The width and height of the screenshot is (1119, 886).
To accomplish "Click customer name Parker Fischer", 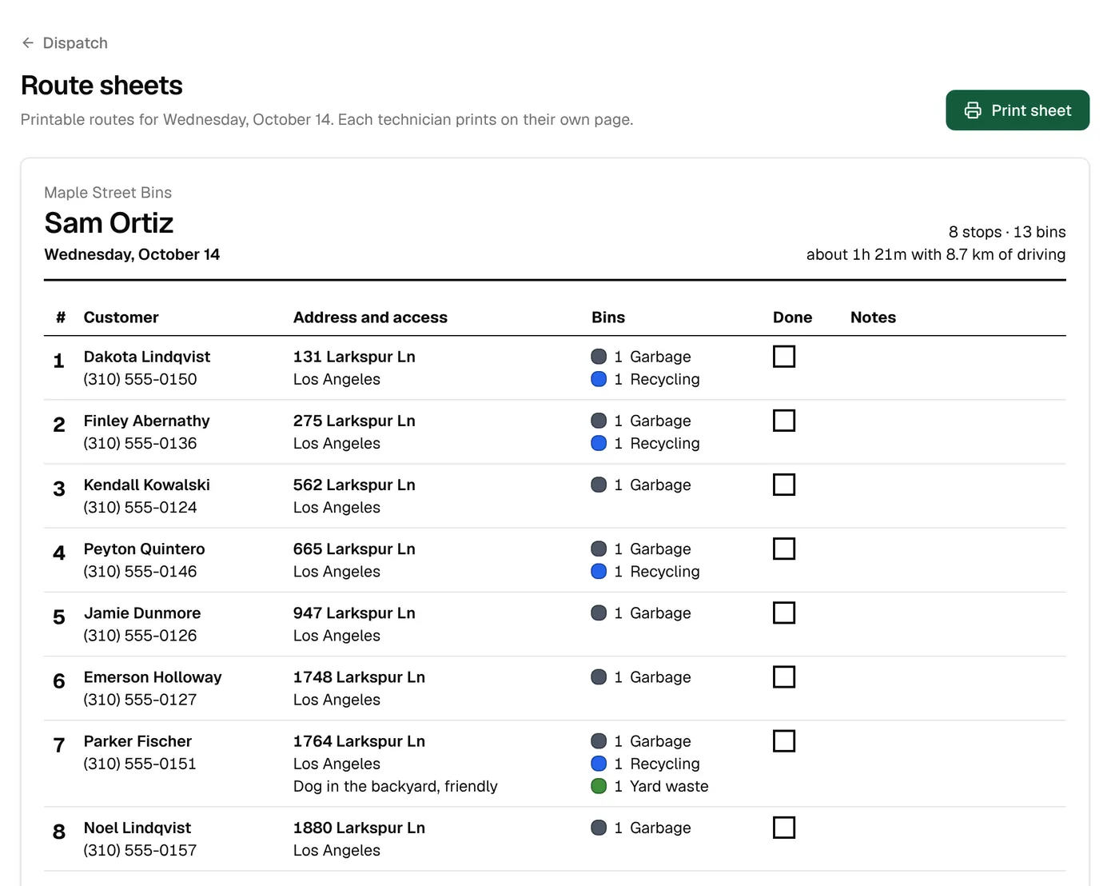I will coord(137,741).
